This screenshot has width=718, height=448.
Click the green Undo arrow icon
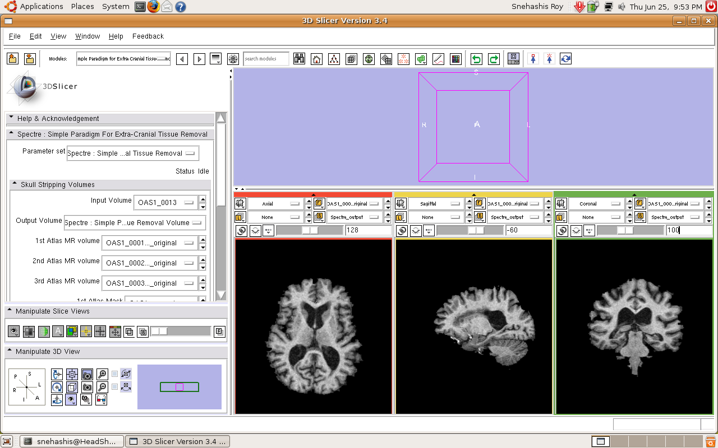point(476,59)
